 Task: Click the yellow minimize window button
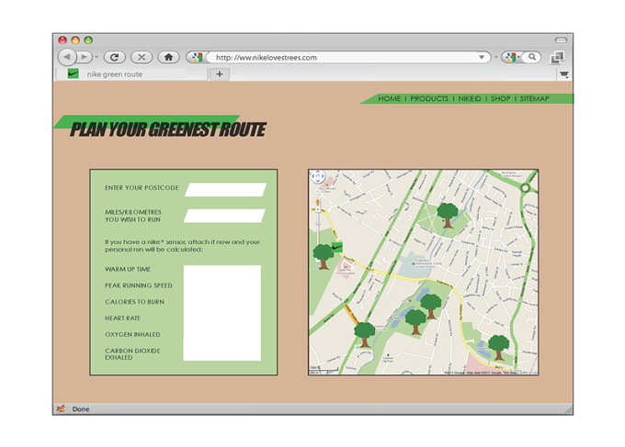click(x=75, y=40)
